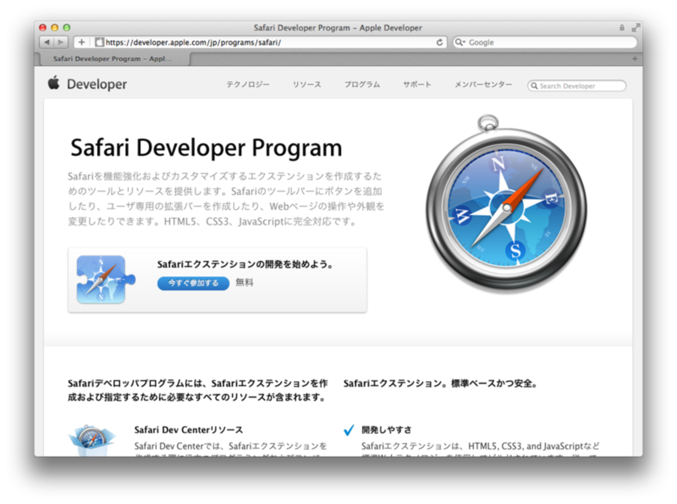
Task: Click the Safari extension puzzle icon
Action: [x=105, y=279]
